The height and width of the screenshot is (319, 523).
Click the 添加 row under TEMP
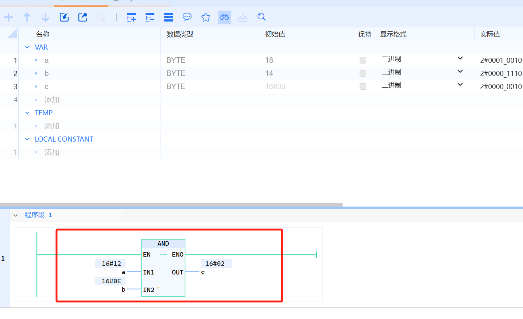point(52,126)
